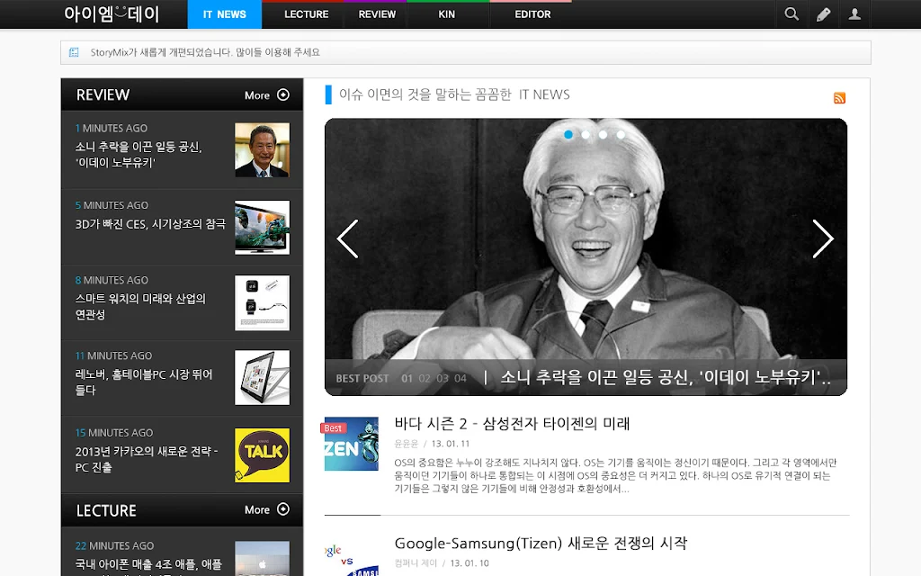Click More in the LECTURE panel header

point(257,509)
